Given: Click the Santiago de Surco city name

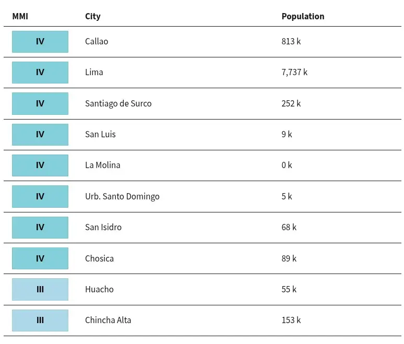Looking at the screenshot, I should coord(118,103).
